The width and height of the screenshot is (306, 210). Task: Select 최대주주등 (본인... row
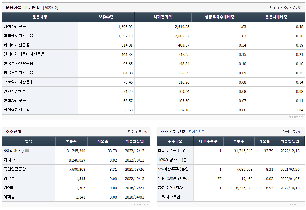point(174,151)
